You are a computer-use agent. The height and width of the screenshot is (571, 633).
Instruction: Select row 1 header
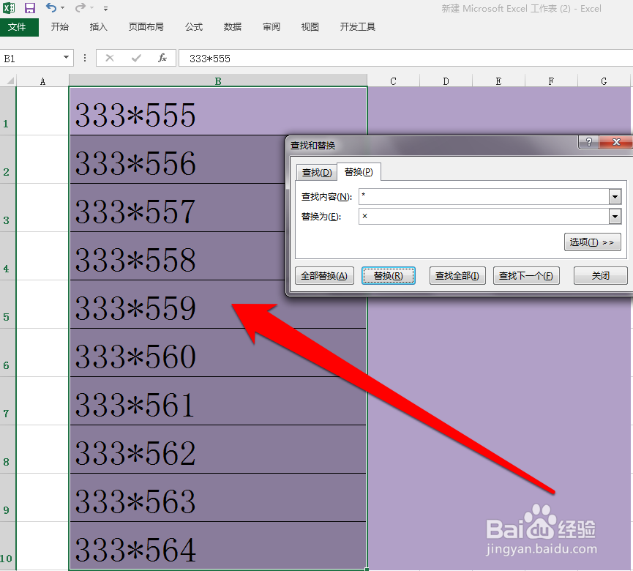tap(7, 111)
